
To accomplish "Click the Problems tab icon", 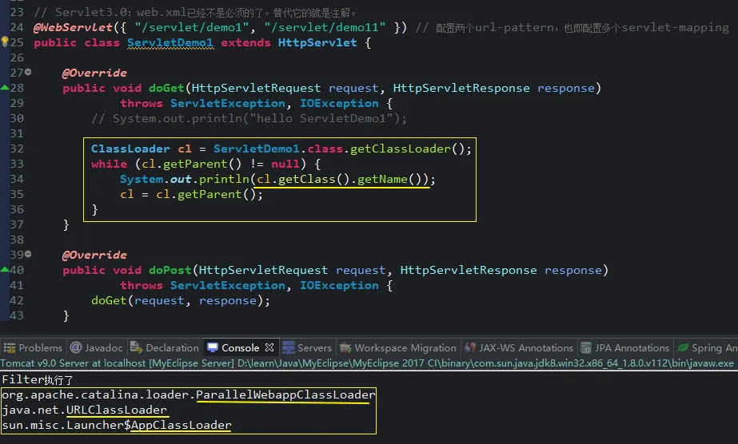I will pos(10,348).
